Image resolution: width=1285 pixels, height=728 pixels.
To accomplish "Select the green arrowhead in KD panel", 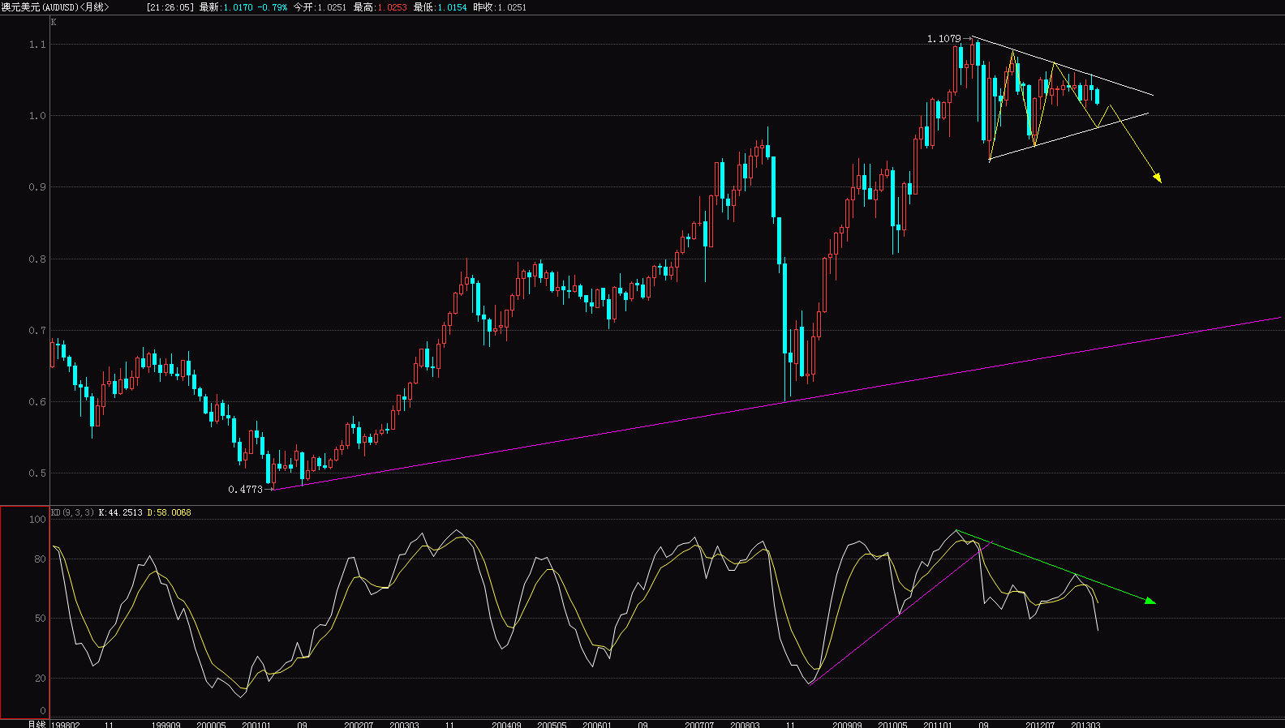I will point(1150,601).
